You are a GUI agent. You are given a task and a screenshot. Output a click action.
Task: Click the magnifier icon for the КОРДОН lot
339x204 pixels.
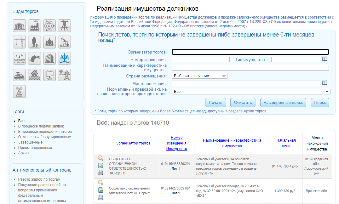coord(101,158)
